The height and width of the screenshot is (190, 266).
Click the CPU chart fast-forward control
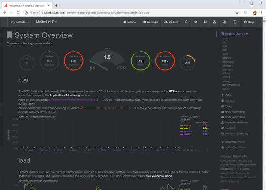tap(192, 150)
